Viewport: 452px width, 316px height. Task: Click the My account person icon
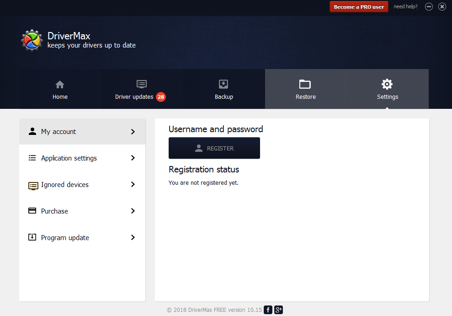click(32, 131)
